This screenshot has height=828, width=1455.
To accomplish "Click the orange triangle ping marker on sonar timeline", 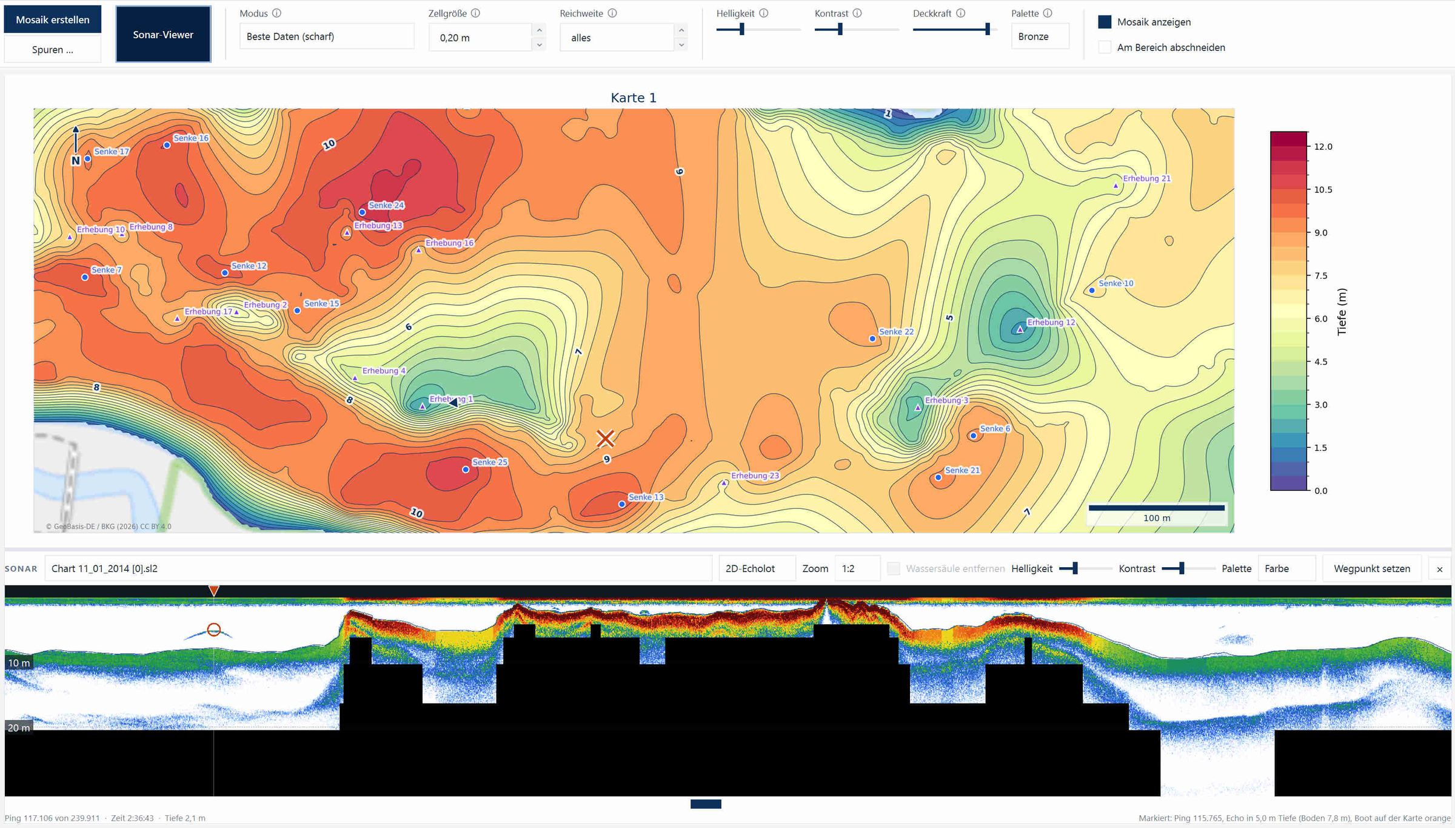I will (x=213, y=590).
